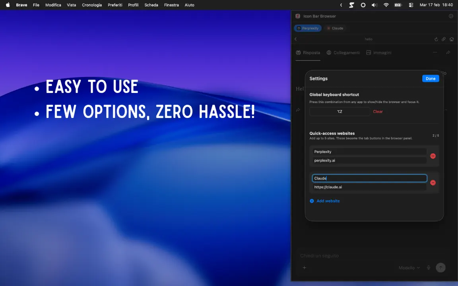458x286 pixels.
Task: Click the reload page icon
Action: pos(436,39)
